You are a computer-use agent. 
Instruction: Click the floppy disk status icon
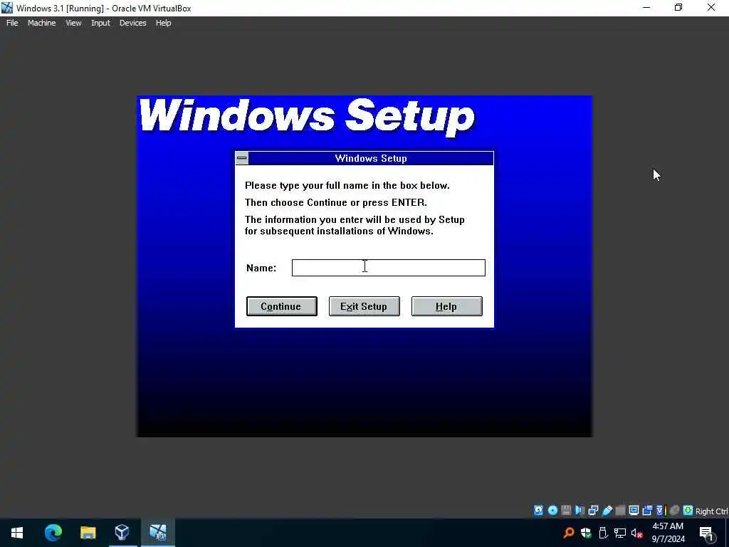pos(566,510)
